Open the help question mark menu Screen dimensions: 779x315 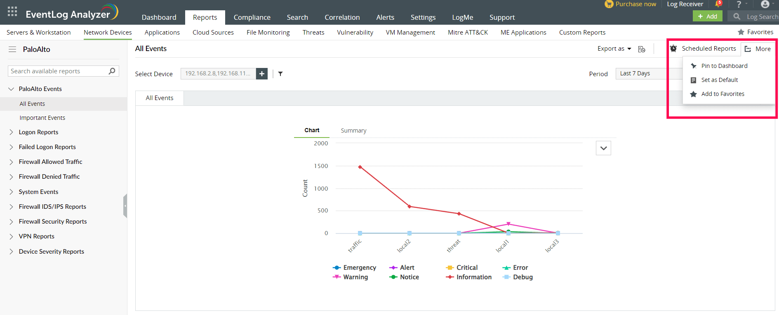(x=739, y=4)
